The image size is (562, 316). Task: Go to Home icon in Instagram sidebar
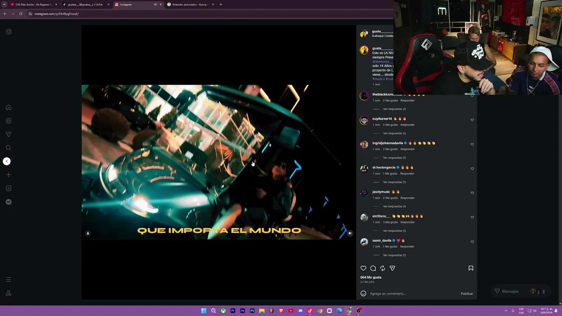tap(8, 108)
